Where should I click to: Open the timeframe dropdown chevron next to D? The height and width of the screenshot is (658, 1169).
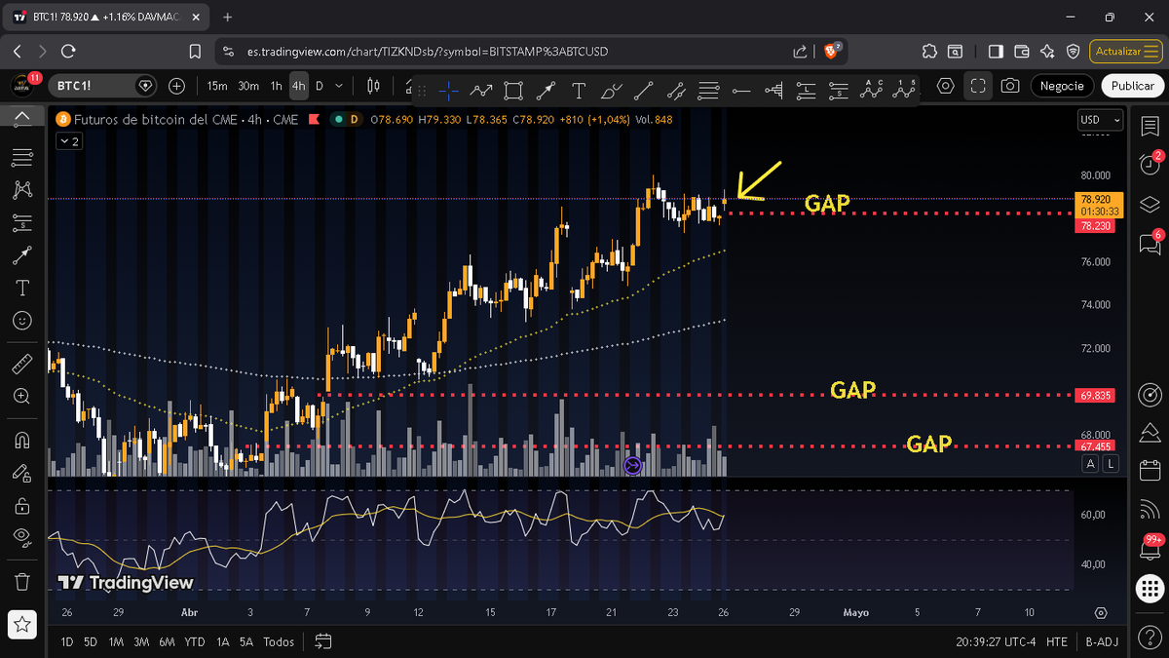coord(338,86)
